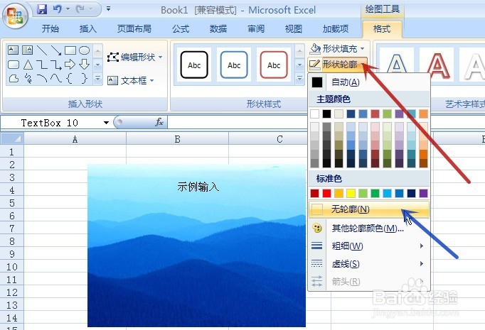This screenshot has width=485, height=330.
Task: Choose the oval shape
Action: point(84,50)
